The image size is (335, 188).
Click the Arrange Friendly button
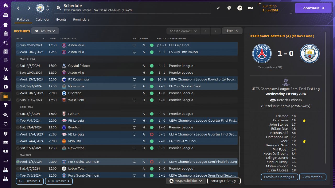224,181
